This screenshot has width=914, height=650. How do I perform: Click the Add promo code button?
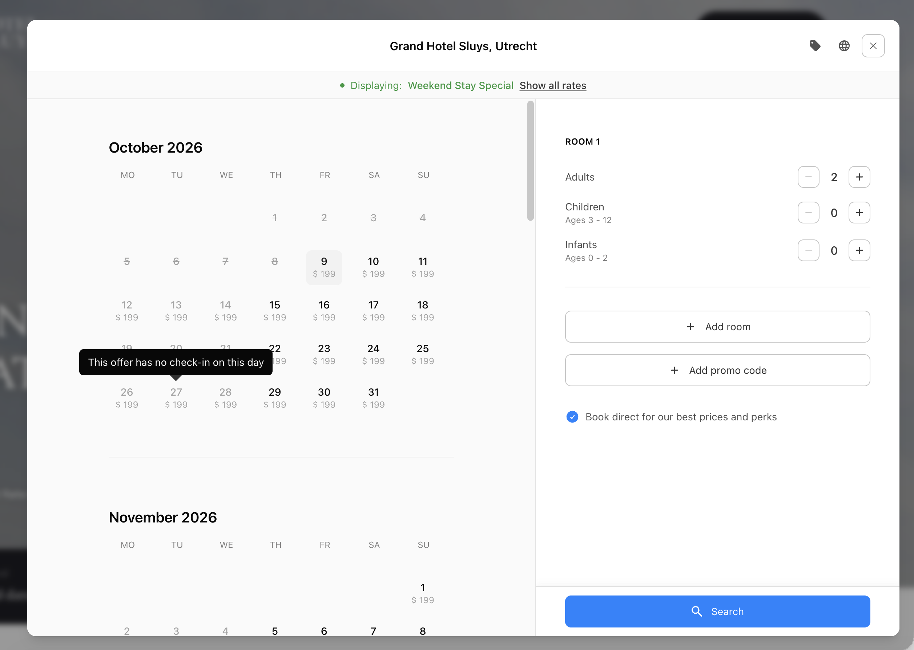pyautogui.click(x=717, y=370)
